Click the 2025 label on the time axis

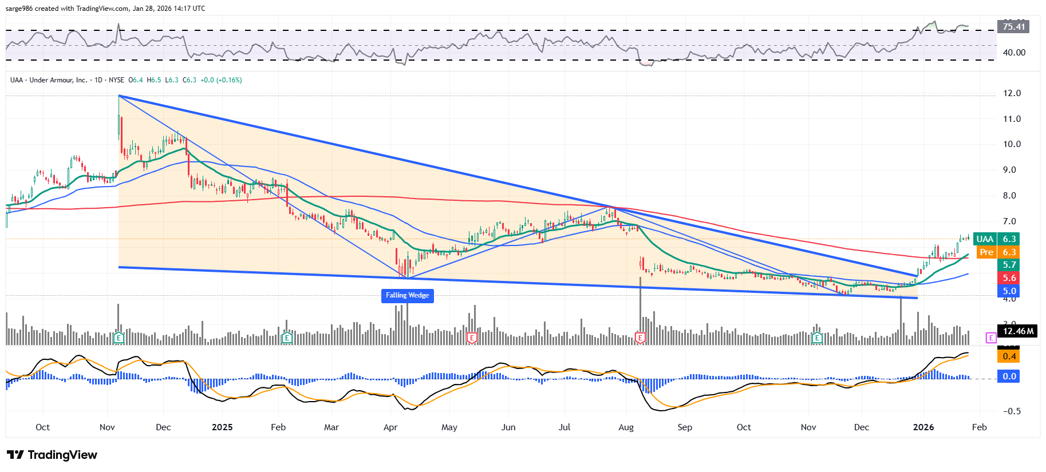tap(222, 427)
